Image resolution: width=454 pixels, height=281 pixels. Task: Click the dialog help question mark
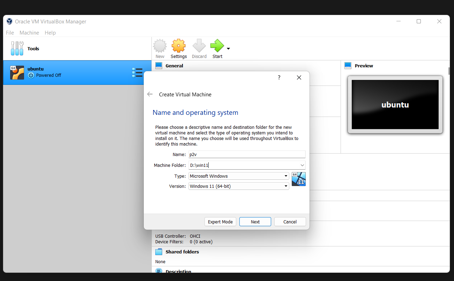point(279,77)
